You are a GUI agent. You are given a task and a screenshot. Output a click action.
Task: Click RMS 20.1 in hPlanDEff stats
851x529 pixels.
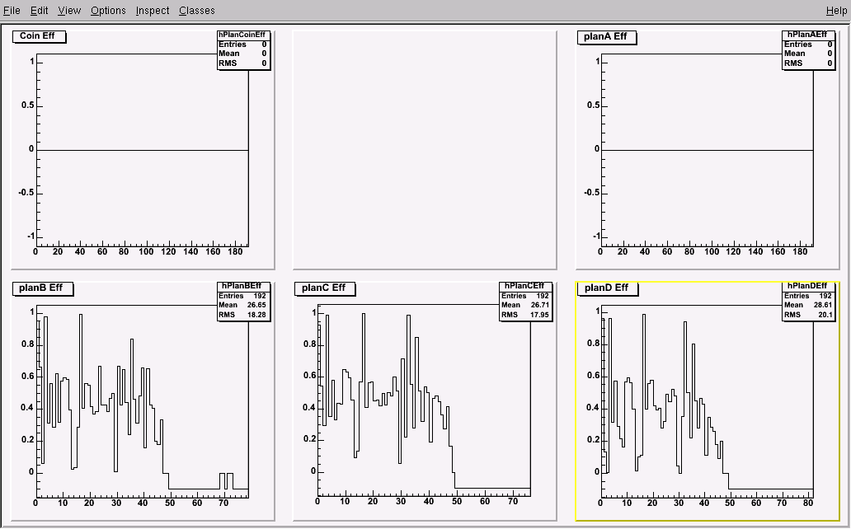point(807,315)
